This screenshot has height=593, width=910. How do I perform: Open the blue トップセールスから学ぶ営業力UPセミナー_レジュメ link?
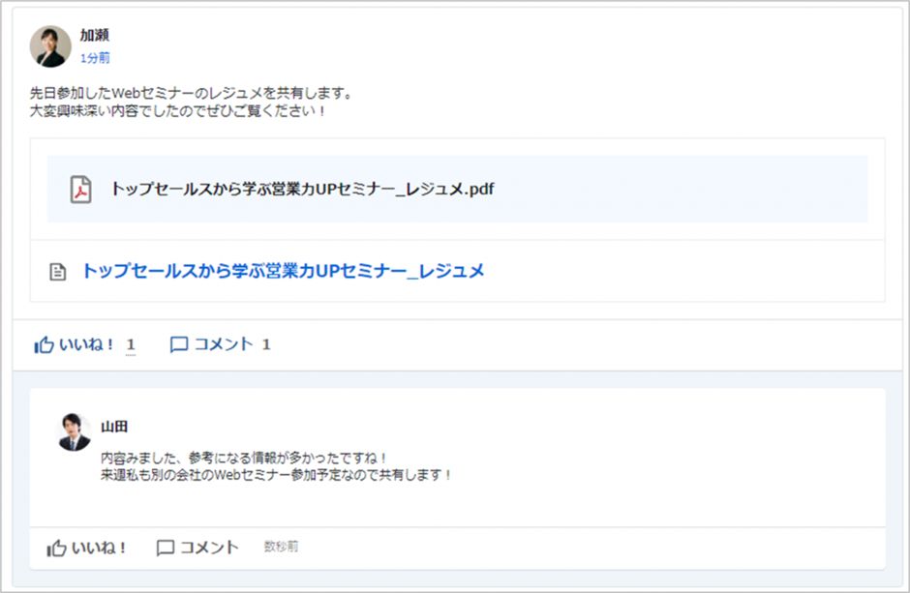283,271
